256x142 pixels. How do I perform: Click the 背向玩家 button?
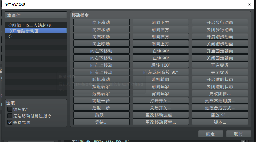[x=161, y=94]
